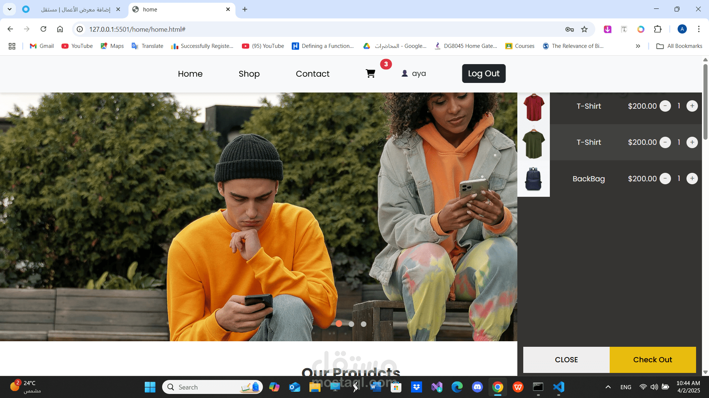Show hidden system tray icons
Viewport: 709px width, 398px height.
point(608,387)
